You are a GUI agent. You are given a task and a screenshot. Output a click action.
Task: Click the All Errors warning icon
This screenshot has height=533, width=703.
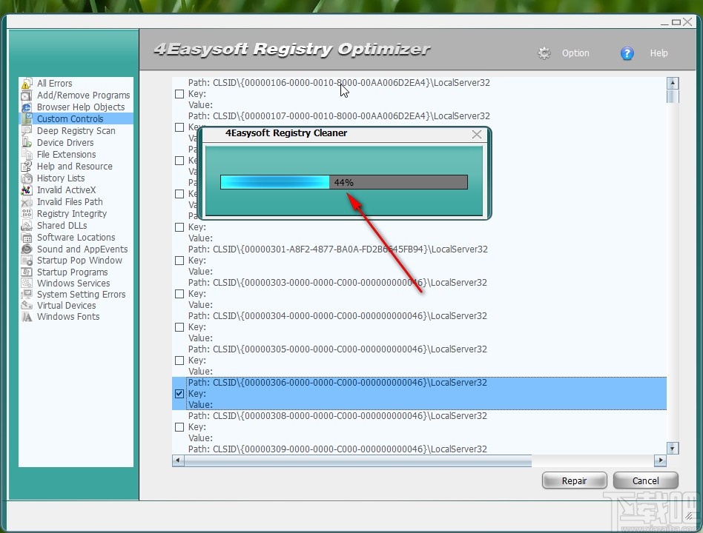pos(27,84)
